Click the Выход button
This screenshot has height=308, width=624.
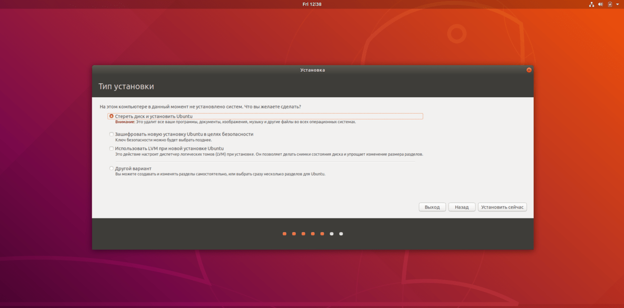click(432, 207)
